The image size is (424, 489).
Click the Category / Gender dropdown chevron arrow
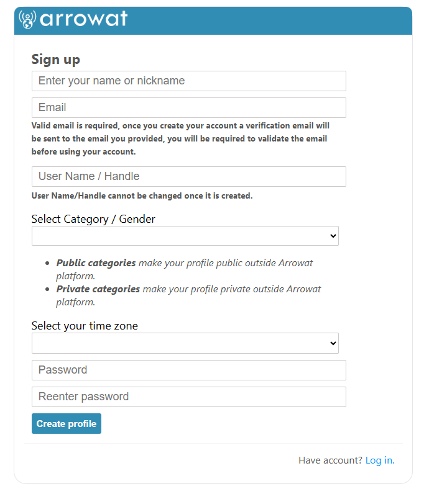pyautogui.click(x=333, y=236)
